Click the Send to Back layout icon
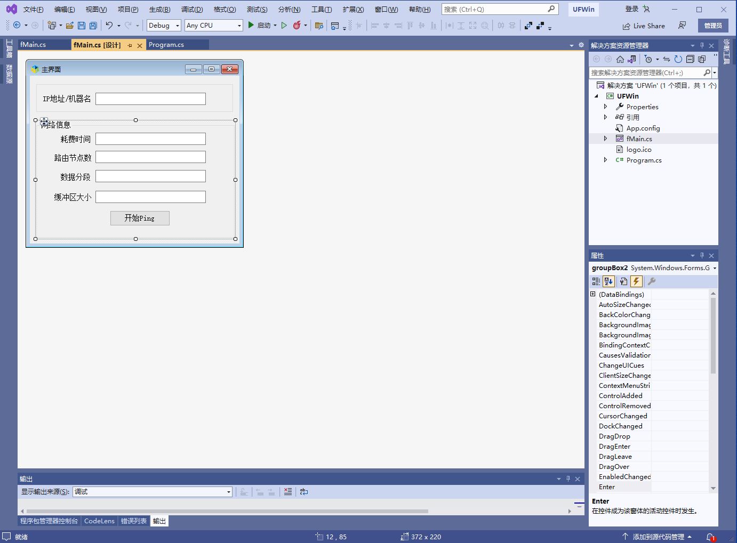 click(x=540, y=25)
